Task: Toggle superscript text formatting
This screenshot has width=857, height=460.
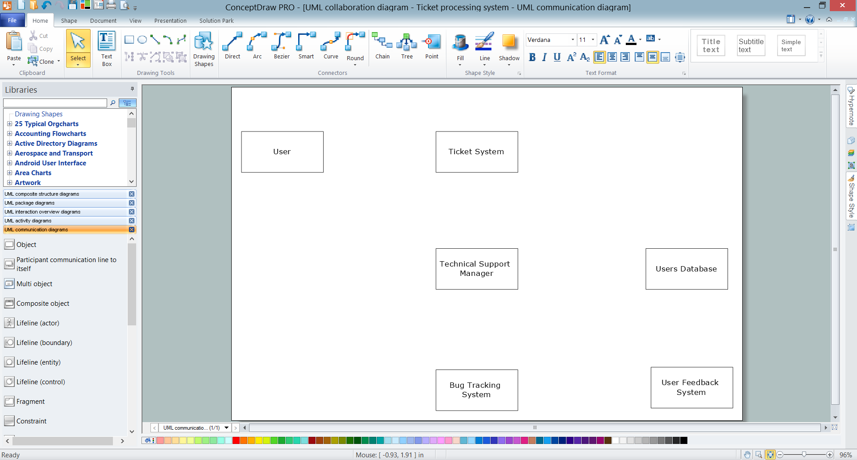Action: [571, 57]
